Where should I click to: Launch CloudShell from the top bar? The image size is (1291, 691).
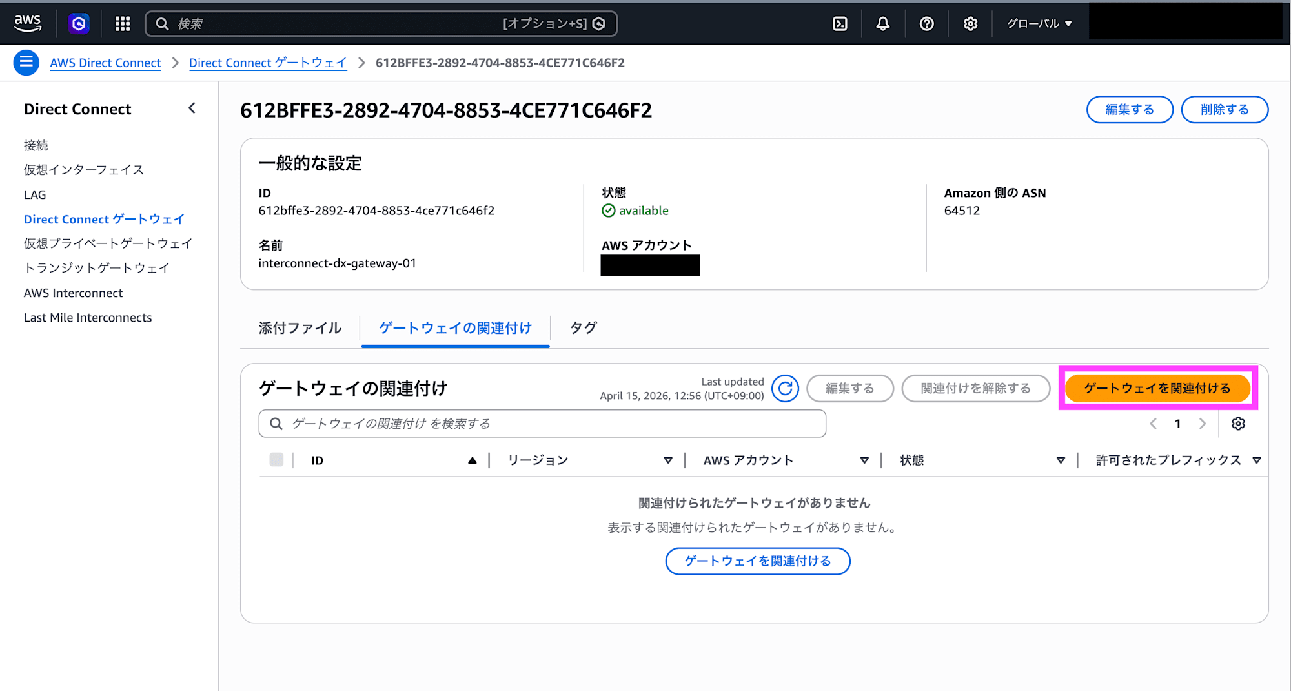pyautogui.click(x=840, y=23)
